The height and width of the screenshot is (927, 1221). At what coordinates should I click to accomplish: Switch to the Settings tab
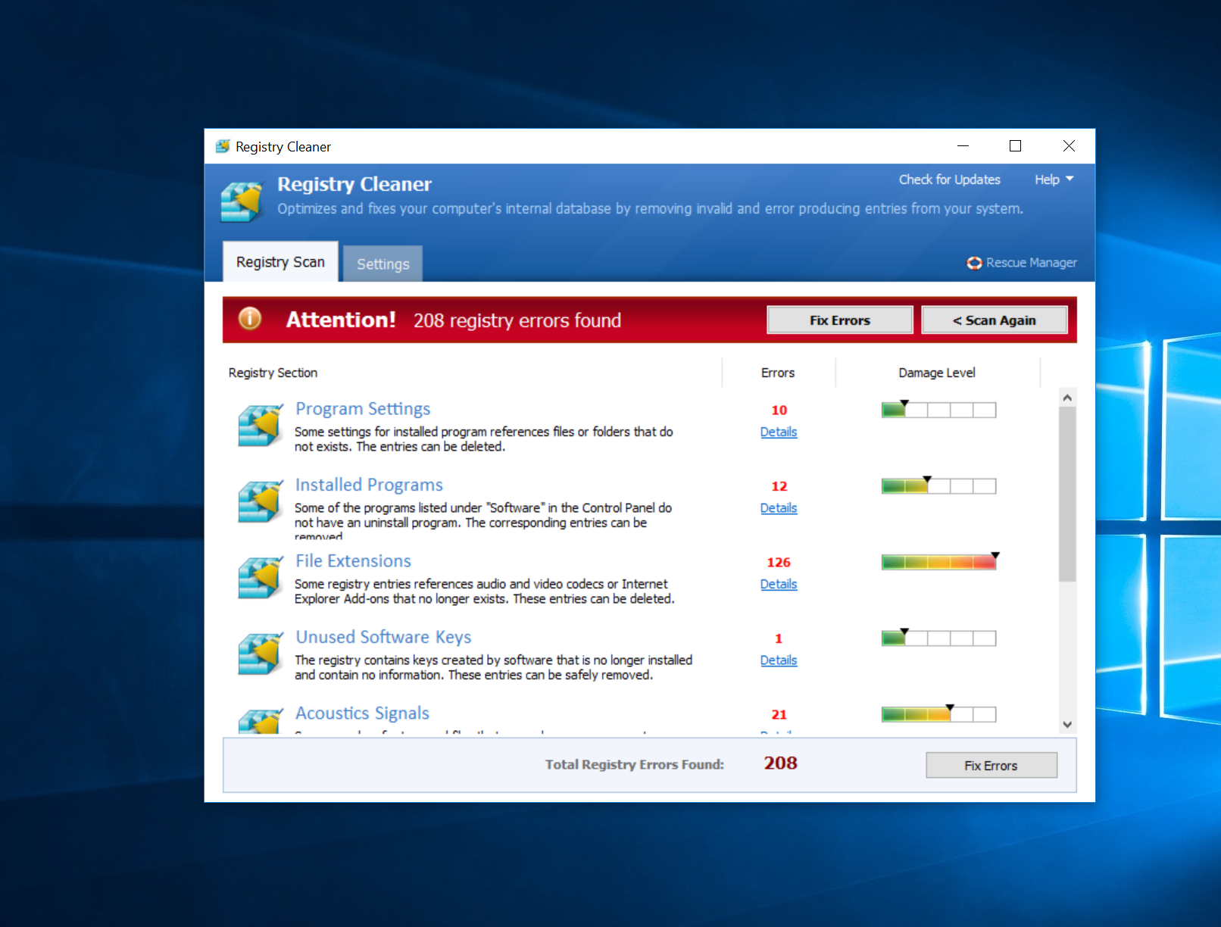point(383,264)
